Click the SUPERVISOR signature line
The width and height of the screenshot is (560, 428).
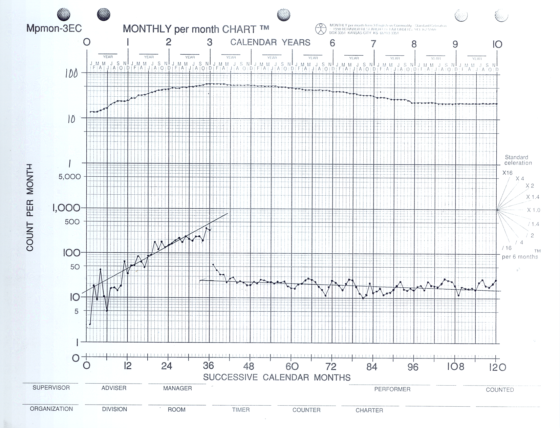(x=51, y=384)
